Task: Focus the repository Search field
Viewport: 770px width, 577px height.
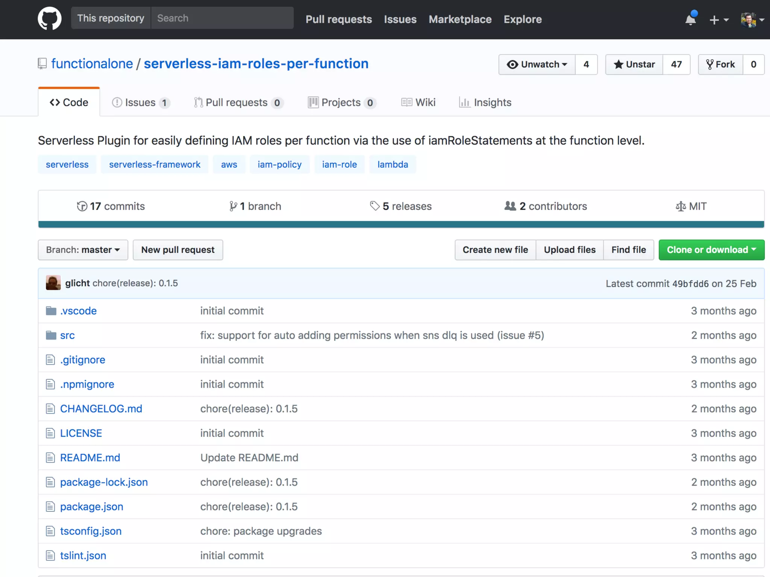Action: (222, 18)
